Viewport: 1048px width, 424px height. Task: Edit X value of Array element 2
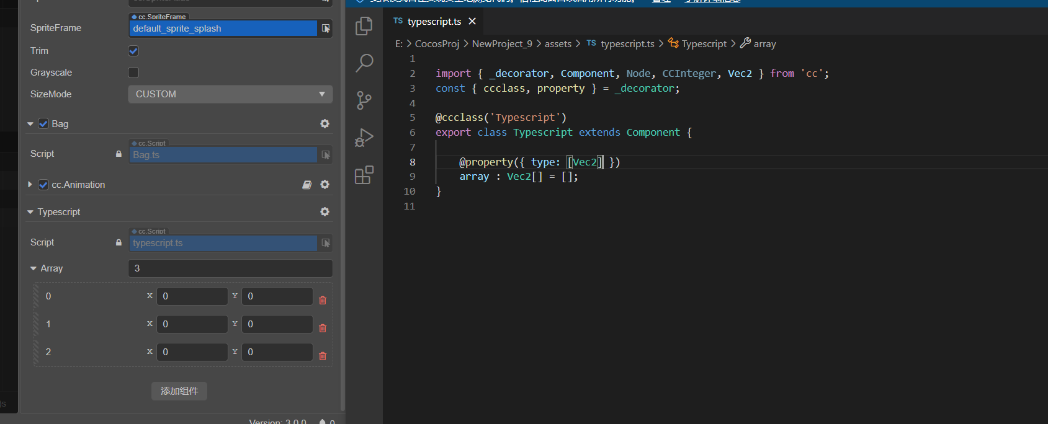192,352
